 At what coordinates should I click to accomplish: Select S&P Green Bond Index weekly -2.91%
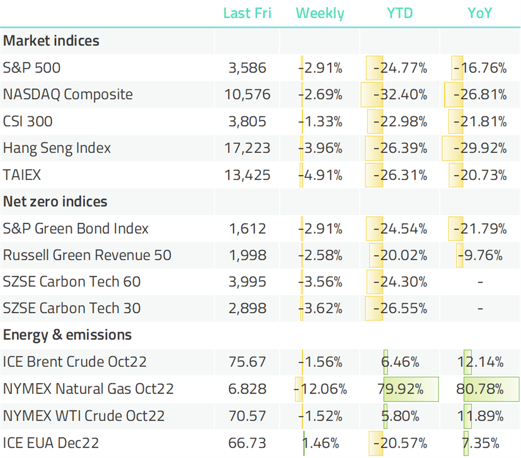click(321, 229)
